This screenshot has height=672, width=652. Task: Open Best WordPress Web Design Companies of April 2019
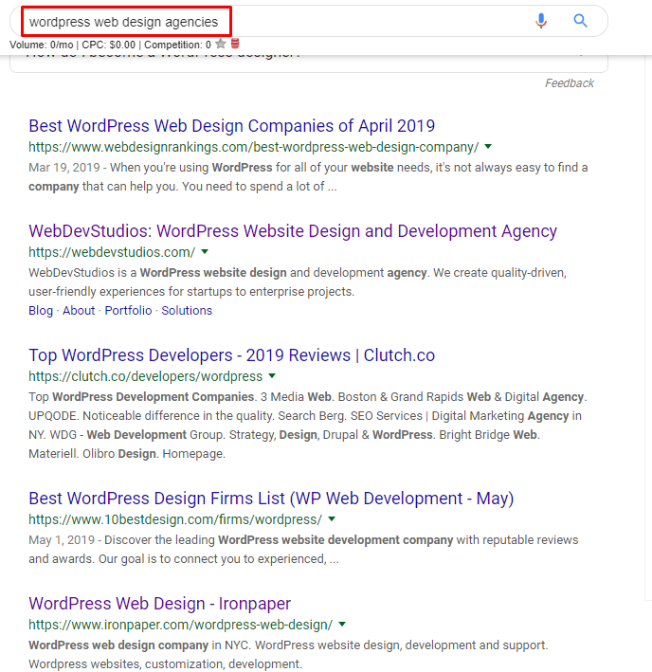click(232, 126)
